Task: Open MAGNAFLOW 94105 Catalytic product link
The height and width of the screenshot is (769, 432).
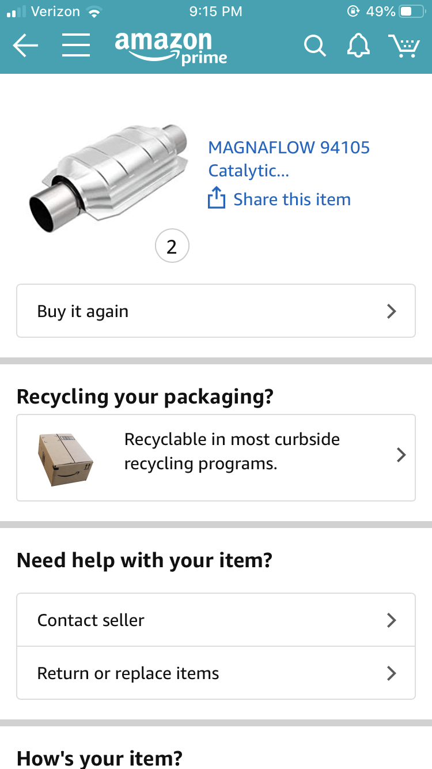Action: [x=288, y=159]
